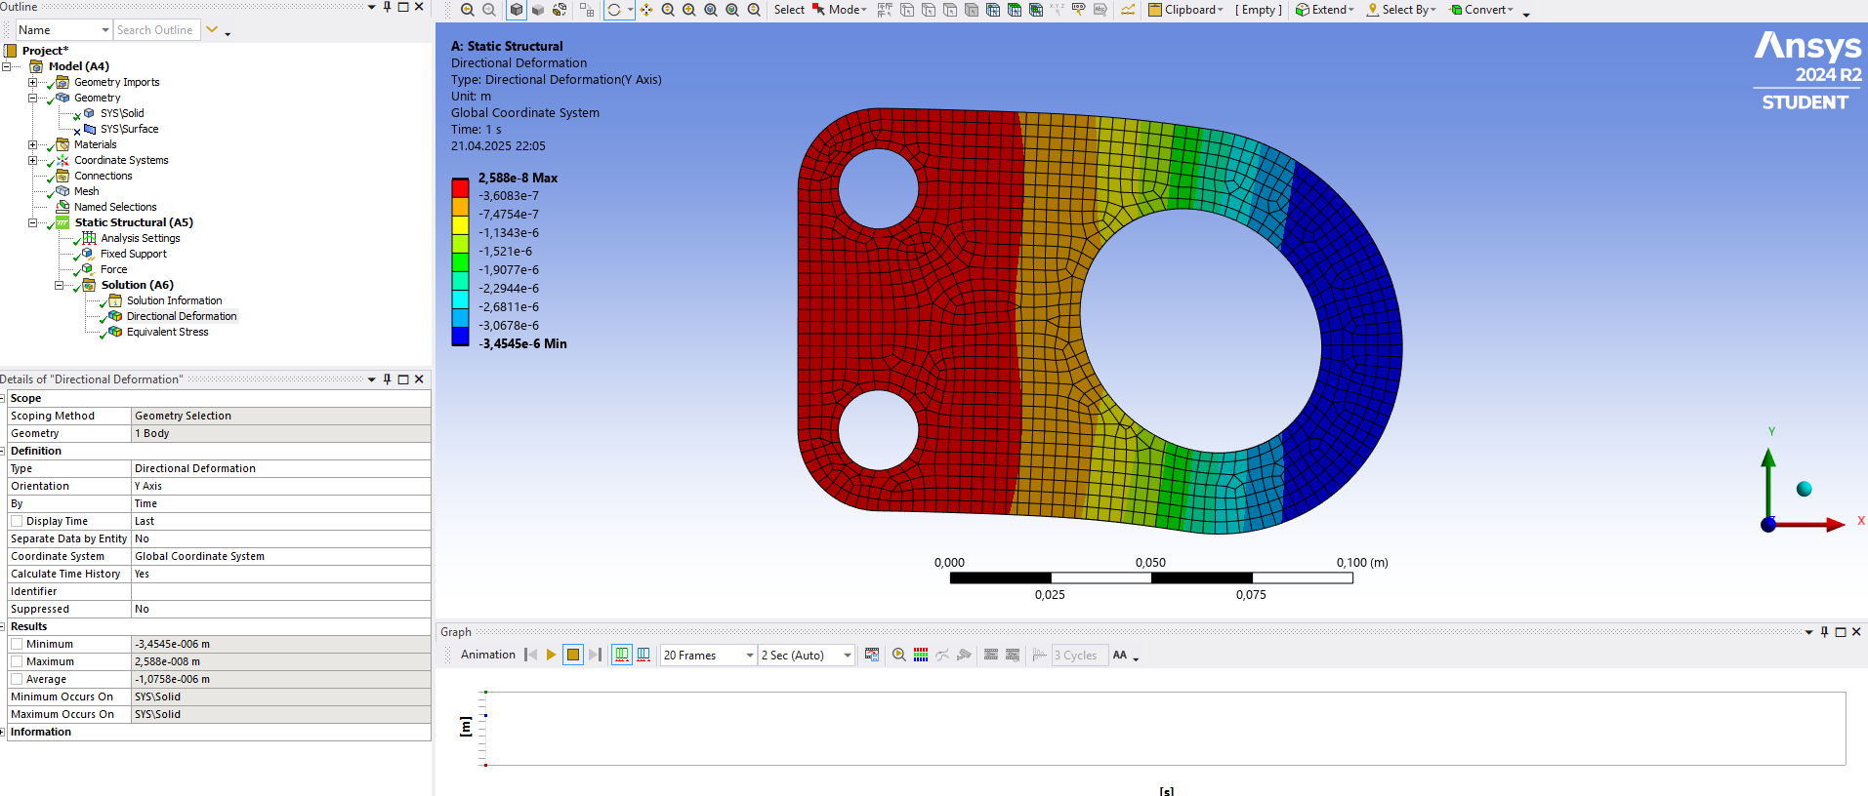Click the Export Video File icon
The width and height of the screenshot is (1868, 796).
pyautogui.click(x=872, y=655)
